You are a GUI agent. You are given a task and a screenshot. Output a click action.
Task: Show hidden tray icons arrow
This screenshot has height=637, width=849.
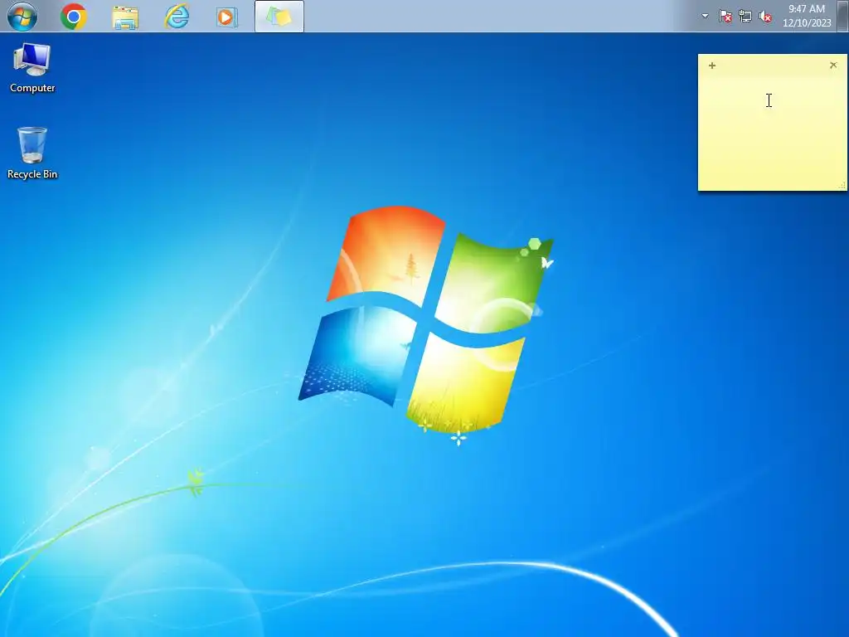[x=705, y=17]
